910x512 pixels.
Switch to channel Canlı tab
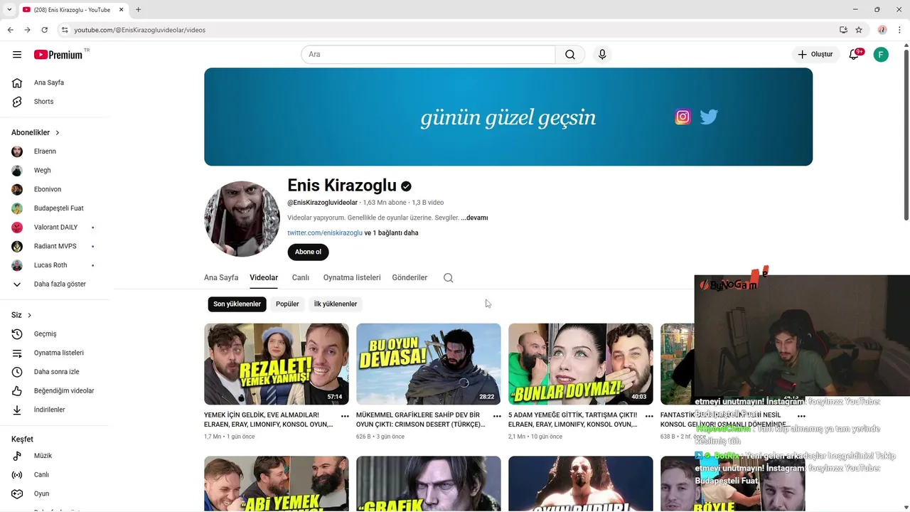[x=300, y=278]
